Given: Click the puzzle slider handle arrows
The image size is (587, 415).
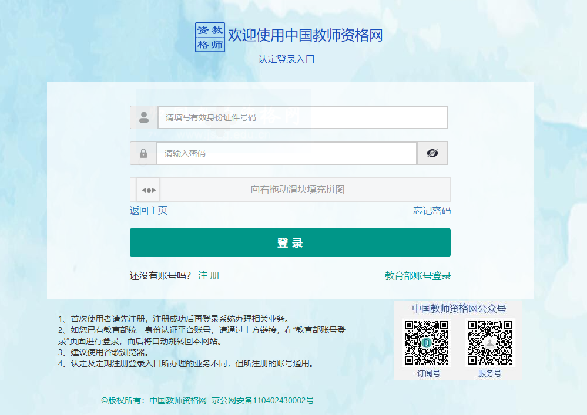Looking at the screenshot, I should (x=149, y=190).
